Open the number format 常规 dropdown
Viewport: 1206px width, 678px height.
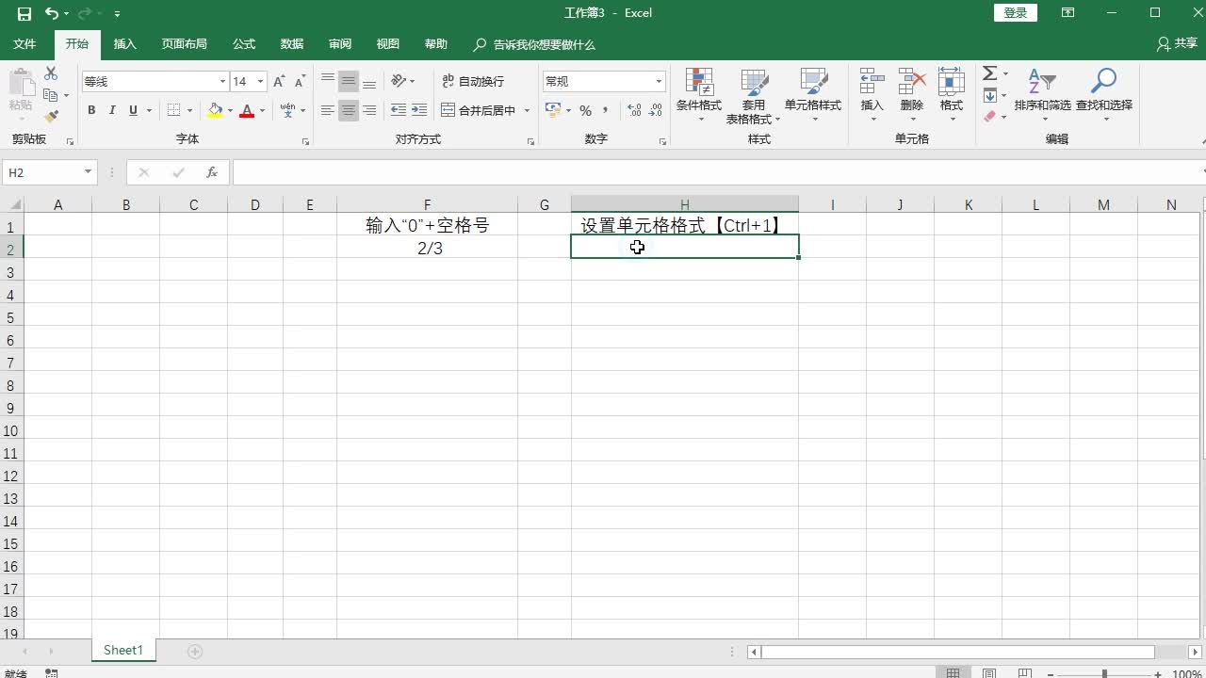pyautogui.click(x=660, y=82)
